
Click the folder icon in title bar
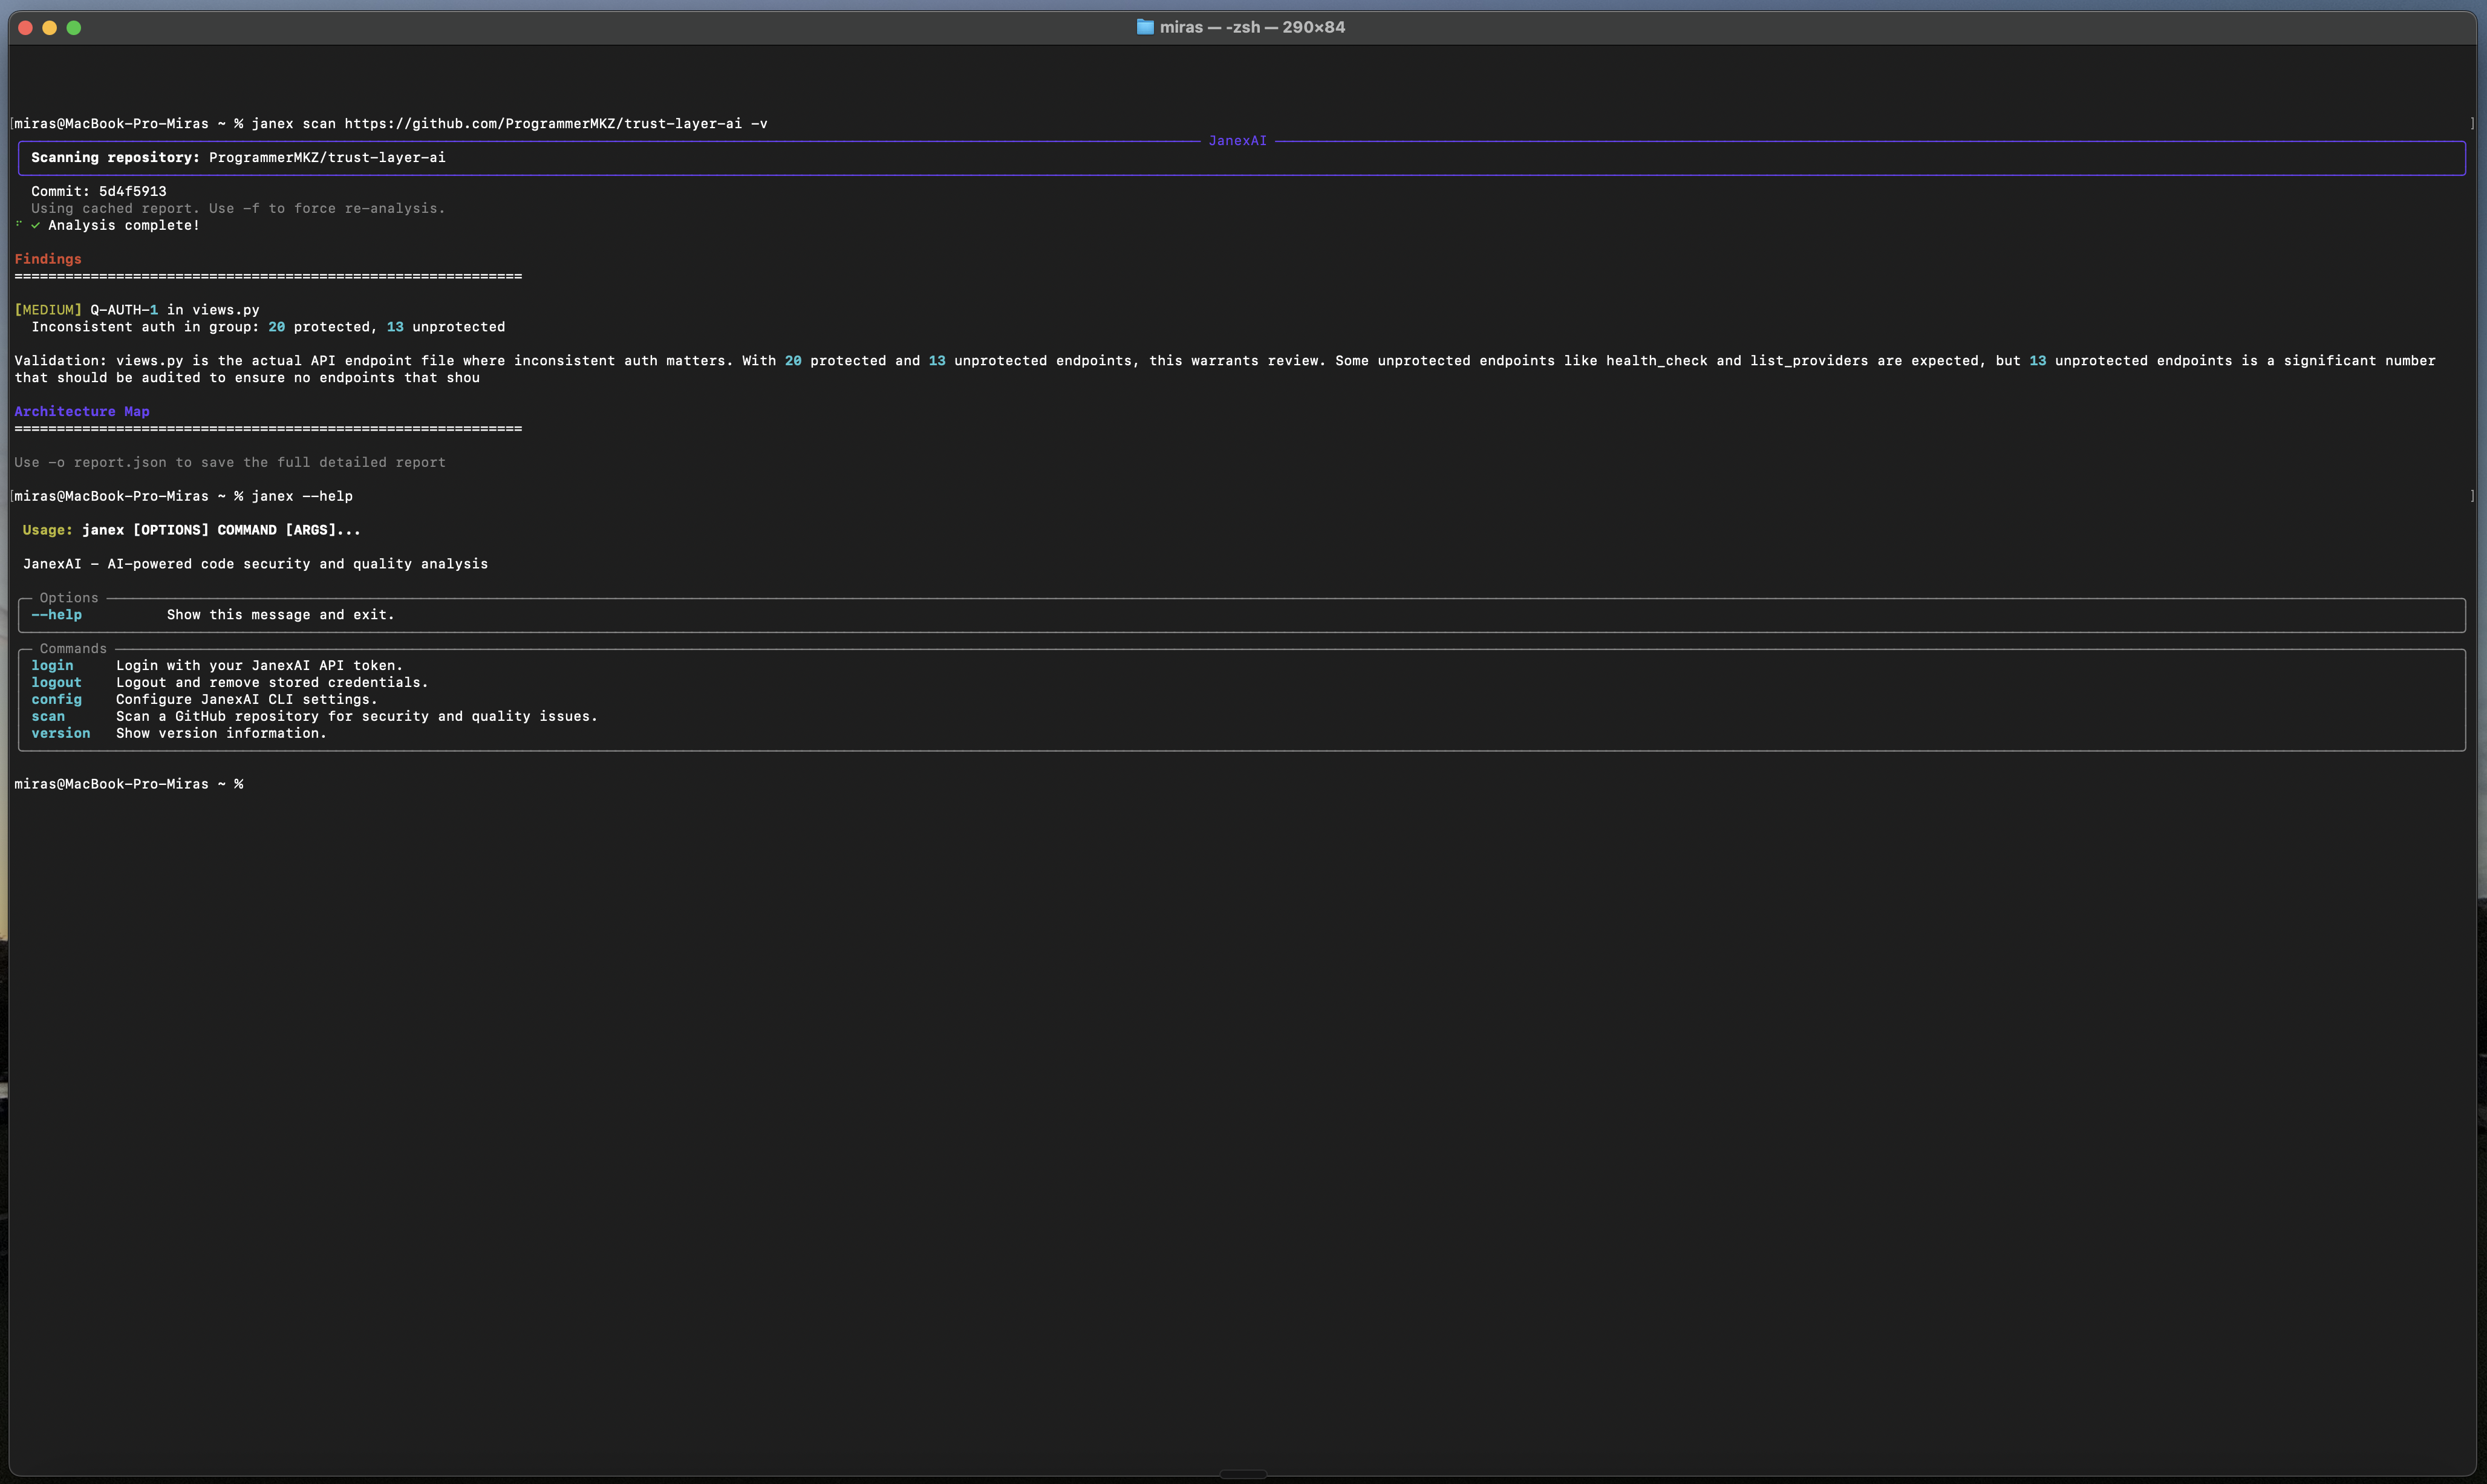pos(1145,27)
